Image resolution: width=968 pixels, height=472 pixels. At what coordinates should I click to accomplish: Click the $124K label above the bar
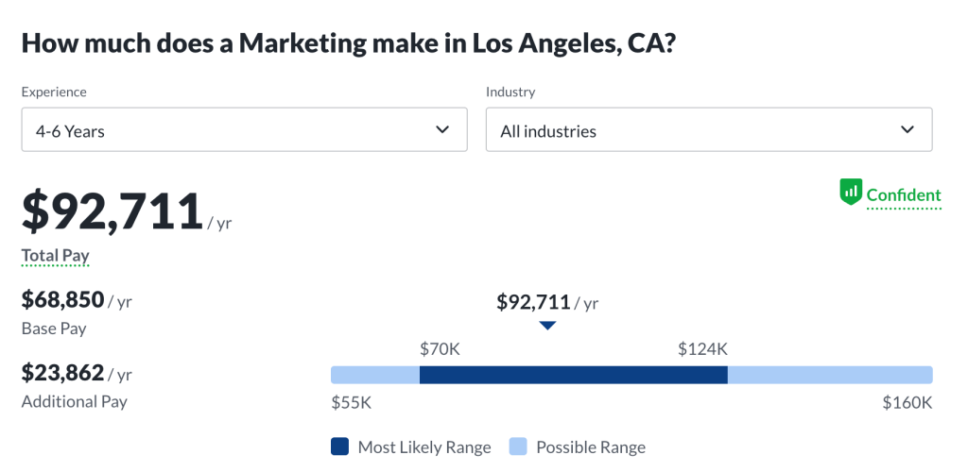(702, 349)
